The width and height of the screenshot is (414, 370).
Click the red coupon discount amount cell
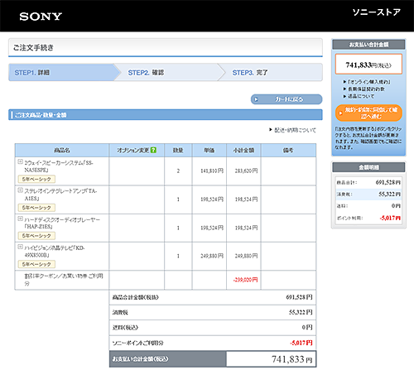pyautogui.click(x=243, y=280)
